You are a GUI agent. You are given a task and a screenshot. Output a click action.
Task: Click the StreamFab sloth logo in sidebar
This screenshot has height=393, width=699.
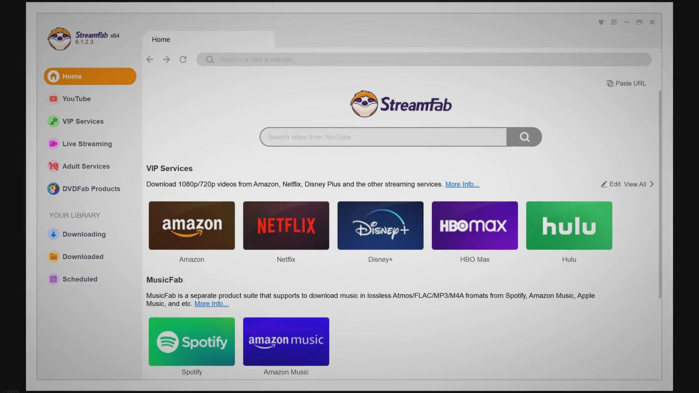[59, 39]
